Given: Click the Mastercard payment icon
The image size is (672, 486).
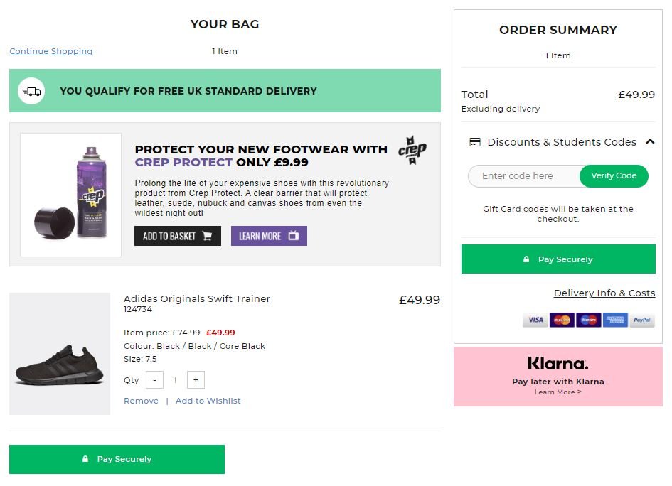Looking at the screenshot, I should coord(562,320).
